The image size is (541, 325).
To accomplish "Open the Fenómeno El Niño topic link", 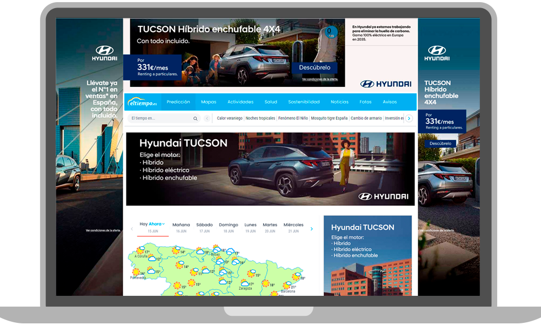I will pos(293,118).
